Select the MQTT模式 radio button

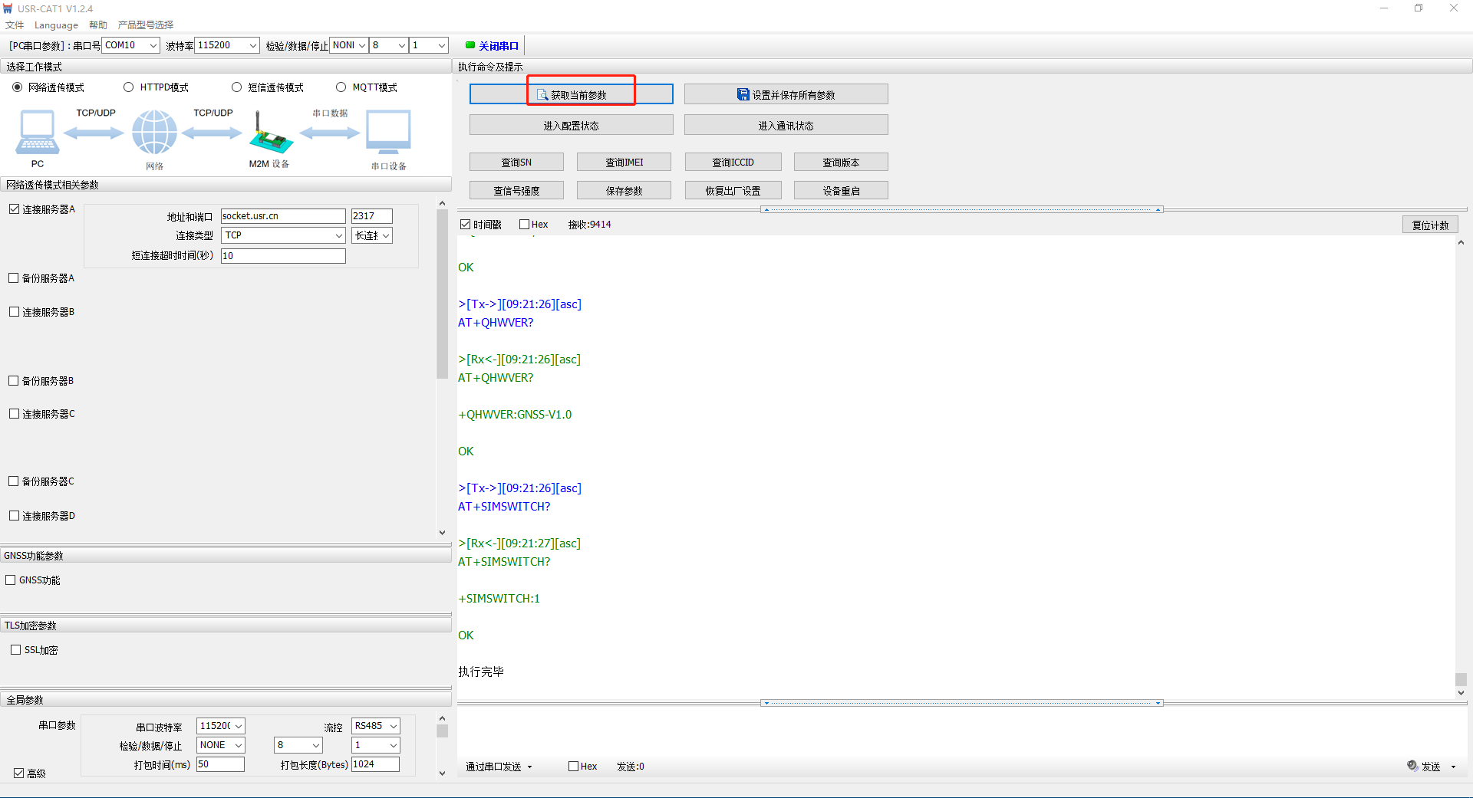(341, 87)
